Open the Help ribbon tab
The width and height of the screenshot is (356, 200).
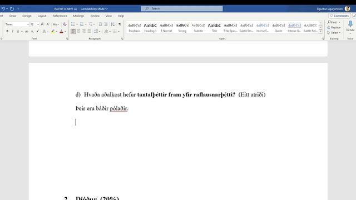[121, 16]
